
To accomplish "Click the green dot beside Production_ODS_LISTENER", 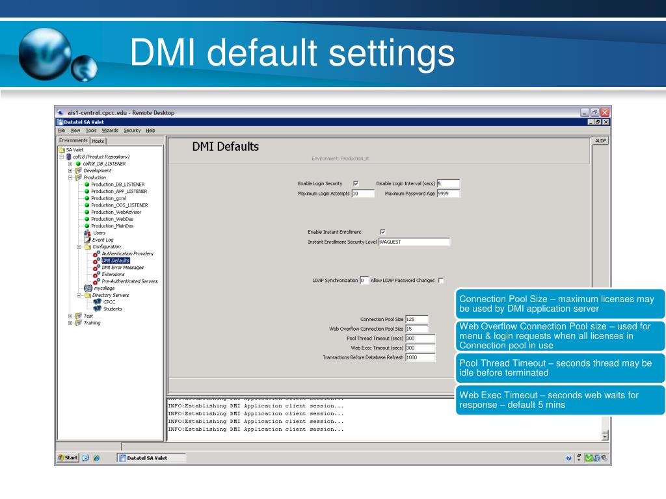I will point(87,205).
